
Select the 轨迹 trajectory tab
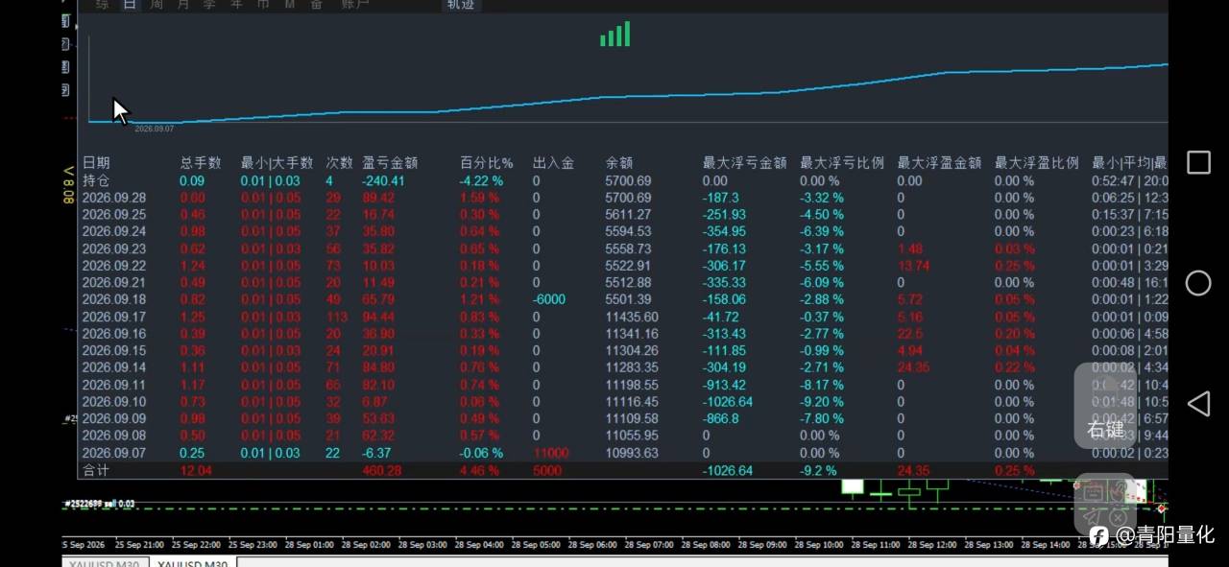pos(461,5)
